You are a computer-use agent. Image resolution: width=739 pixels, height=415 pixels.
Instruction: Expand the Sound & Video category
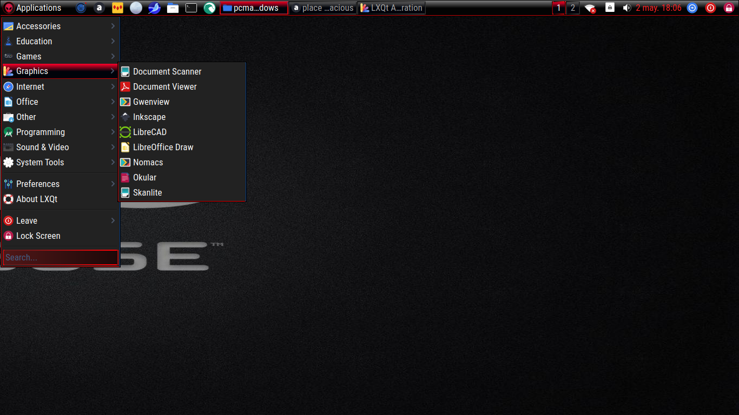click(60, 147)
